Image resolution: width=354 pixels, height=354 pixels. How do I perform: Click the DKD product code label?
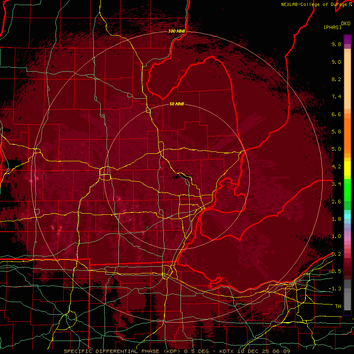pyautogui.click(x=346, y=24)
